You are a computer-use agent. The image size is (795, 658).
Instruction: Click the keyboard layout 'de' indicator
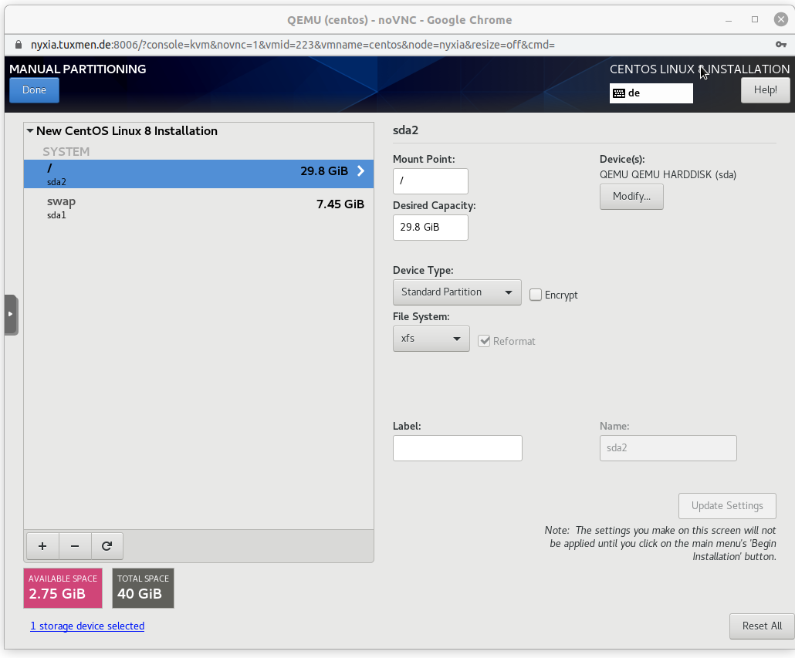pyautogui.click(x=651, y=93)
